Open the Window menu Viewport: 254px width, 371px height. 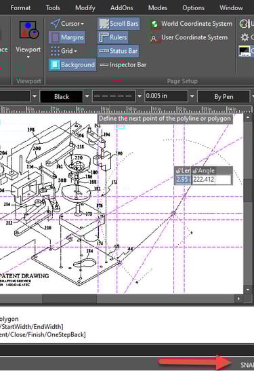[231, 8]
